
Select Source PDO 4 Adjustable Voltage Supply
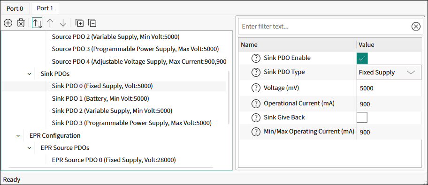(x=138, y=61)
